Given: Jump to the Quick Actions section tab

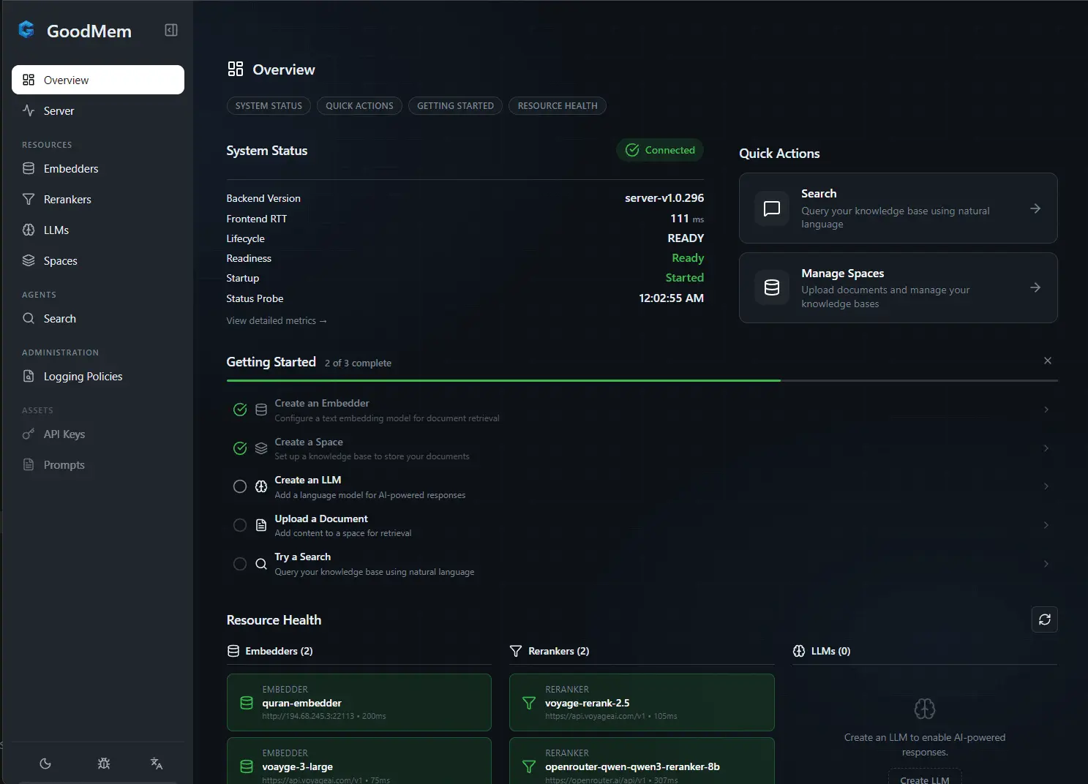Looking at the screenshot, I should pyautogui.click(x=359, y=106).
